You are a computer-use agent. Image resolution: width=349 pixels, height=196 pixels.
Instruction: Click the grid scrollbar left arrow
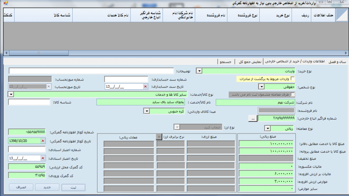pyautogui.click(x=6, y=53)
